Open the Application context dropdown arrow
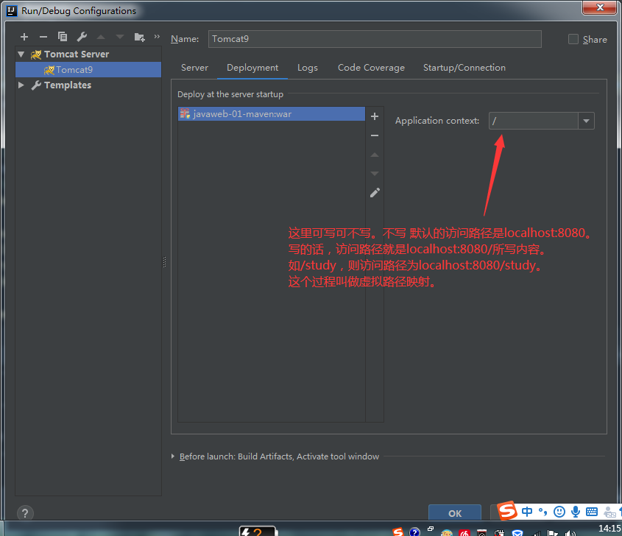 coord(586,121)
